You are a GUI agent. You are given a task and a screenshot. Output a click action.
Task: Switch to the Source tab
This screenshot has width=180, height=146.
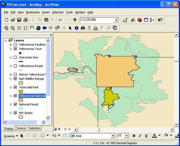(21, 128)
